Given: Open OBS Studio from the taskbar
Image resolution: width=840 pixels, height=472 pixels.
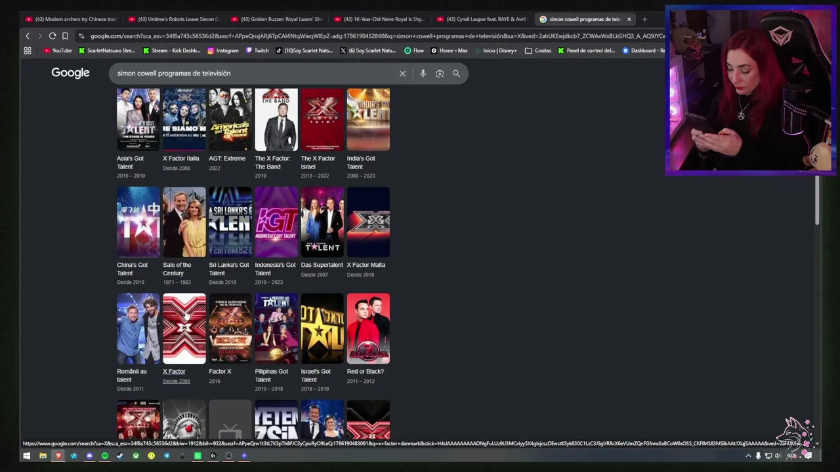Looking at the screenshot, I should 228,456.
